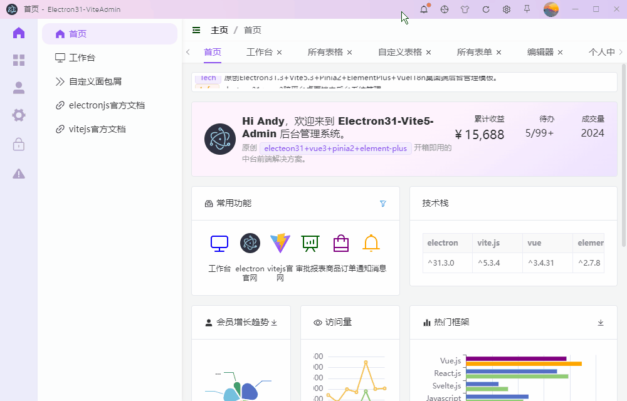Click the 待办 value 5/99+
Viewport: 627px width, 401px height.
(539, 133)
